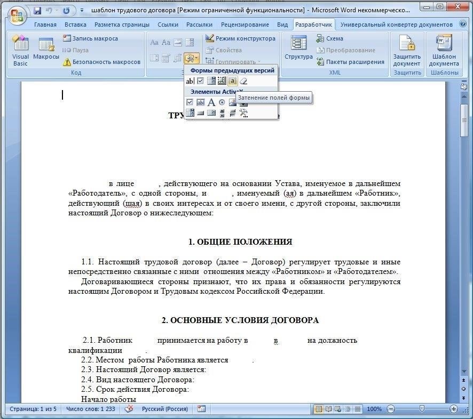Insert ActiveX option button control
This screenshot has width=473, height=419.
pyautogui.click(x=222, y=102)
